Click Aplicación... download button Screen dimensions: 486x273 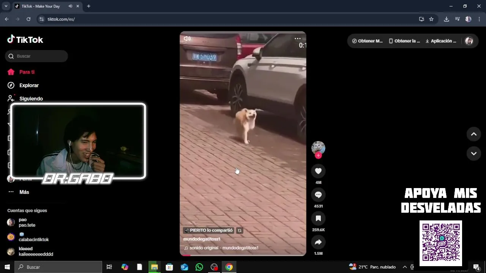tap(441, 41)
